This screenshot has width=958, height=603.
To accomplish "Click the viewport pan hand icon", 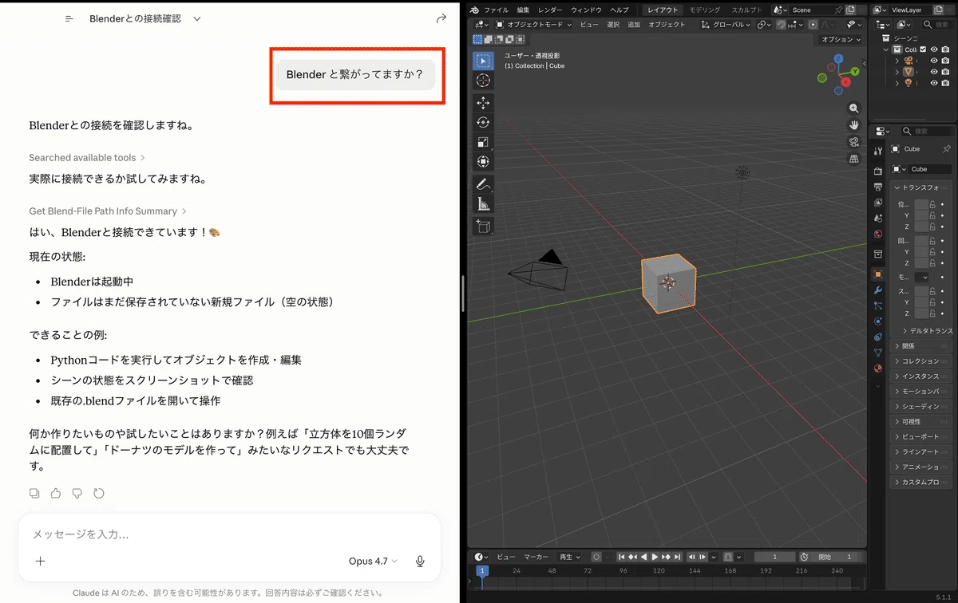I will point(853,125).
